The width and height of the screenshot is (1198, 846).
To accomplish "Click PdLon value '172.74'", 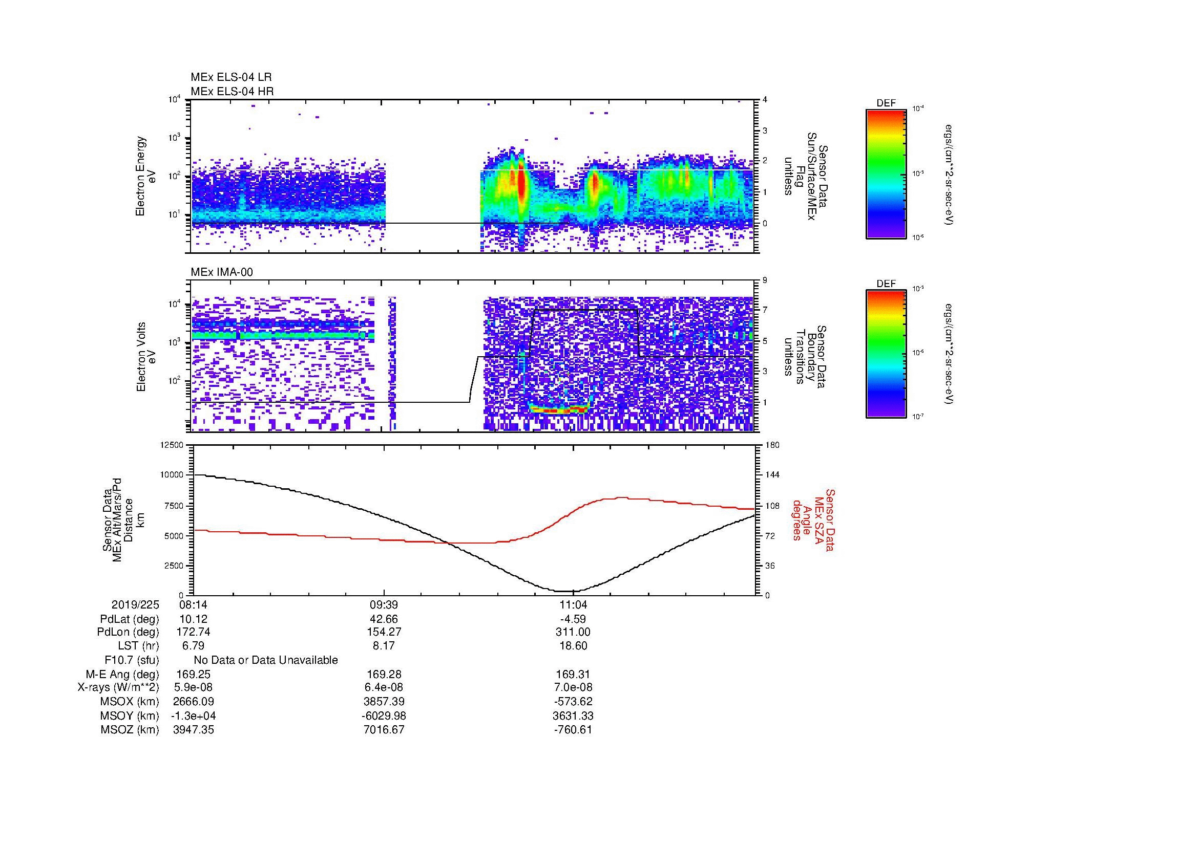I will 193,632.
